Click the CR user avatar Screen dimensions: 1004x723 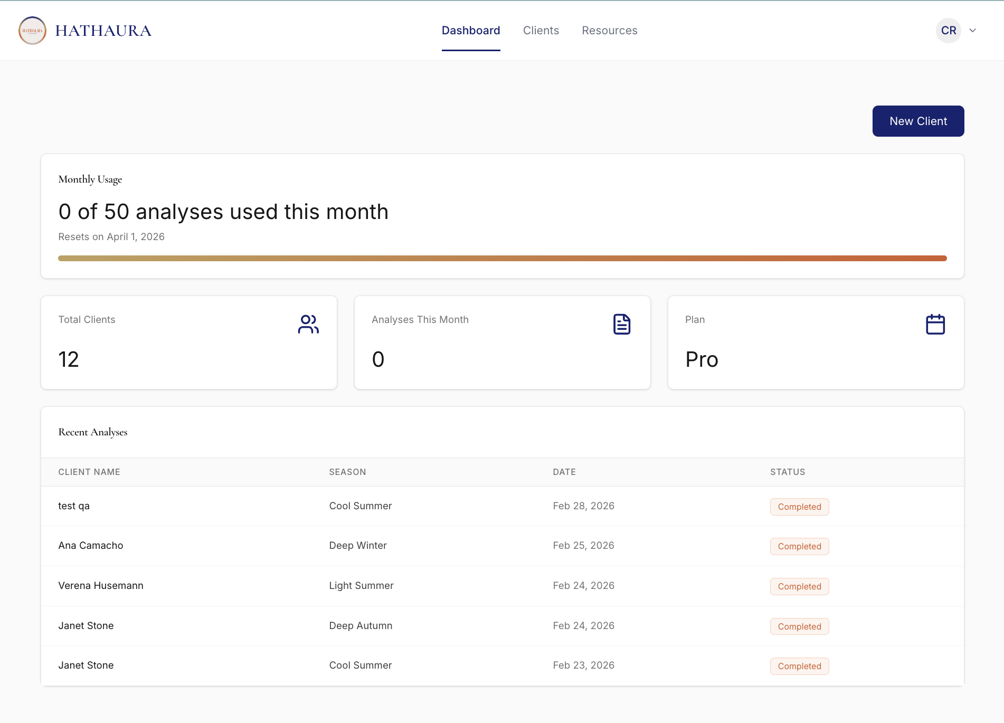[x=948, y=31]
